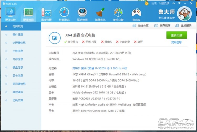Click the 16 GB DDR4 memory text

[x=106, y=80]
